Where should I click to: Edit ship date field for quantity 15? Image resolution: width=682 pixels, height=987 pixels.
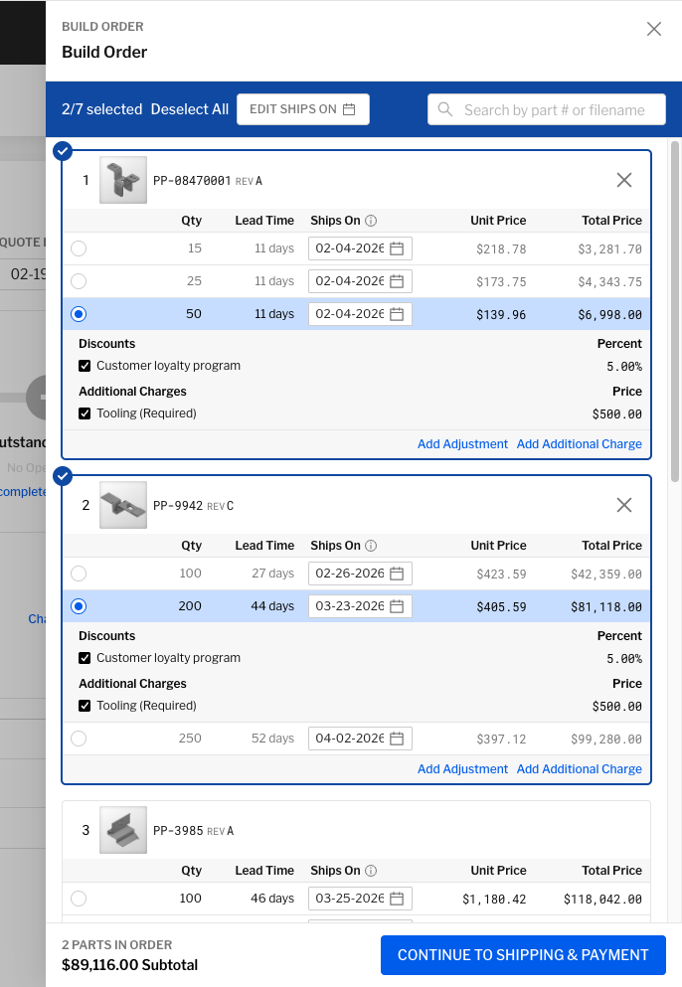click(x=360, y=248)
